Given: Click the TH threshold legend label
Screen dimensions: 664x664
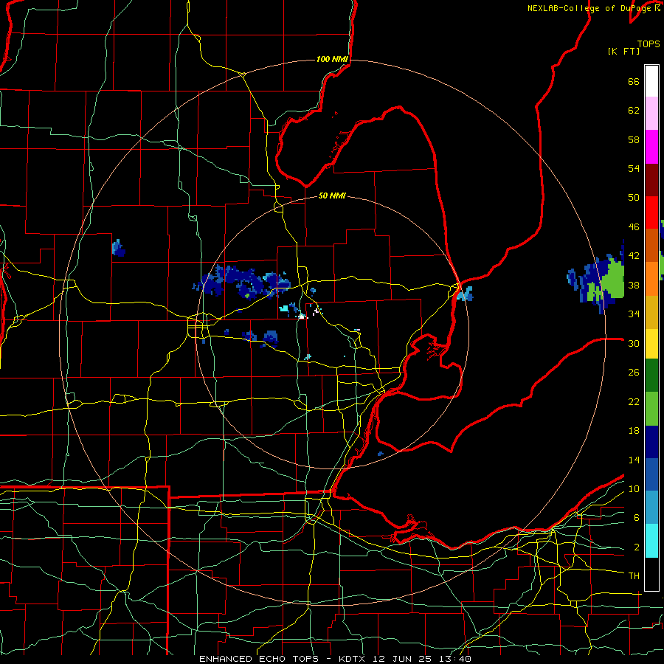Looking at the screenshot, I should point(634,576).
